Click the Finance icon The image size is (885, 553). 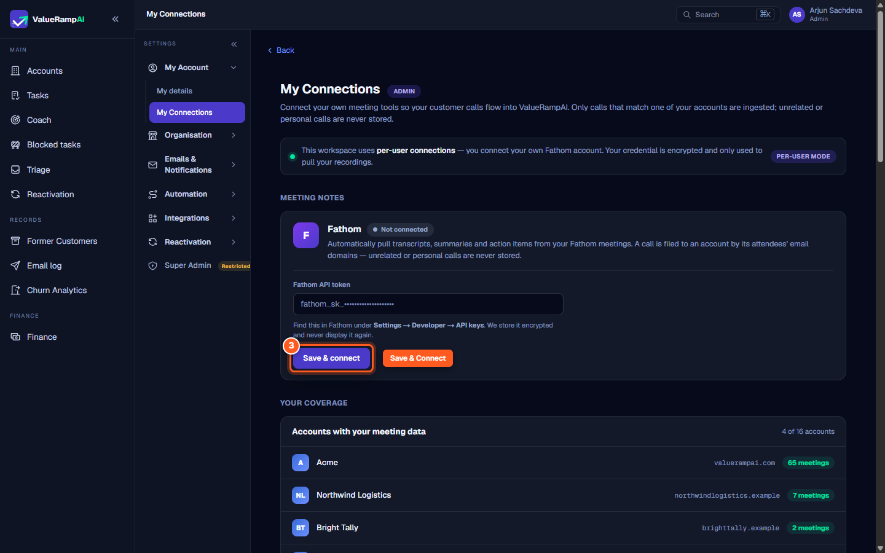(15, 337)
